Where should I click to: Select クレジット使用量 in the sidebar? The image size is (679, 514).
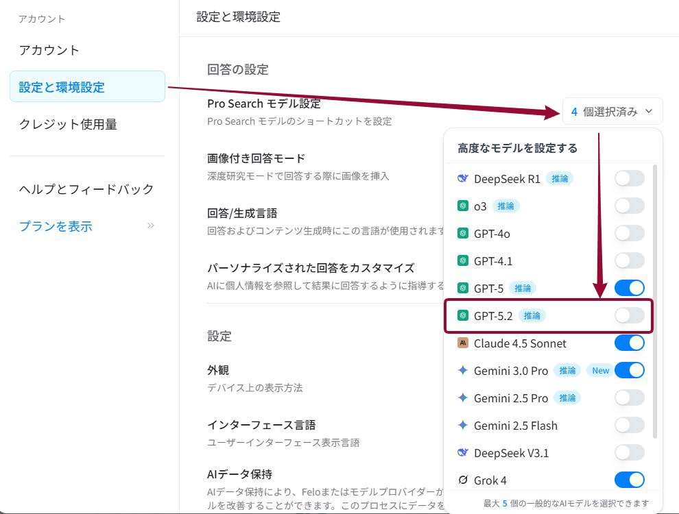pos(68,124)
